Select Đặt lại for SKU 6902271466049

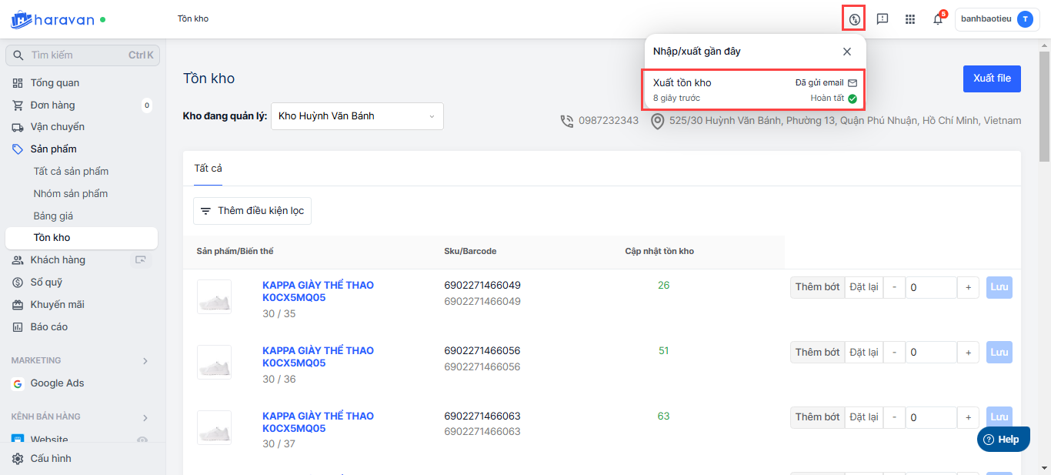[x=863, y=287]
